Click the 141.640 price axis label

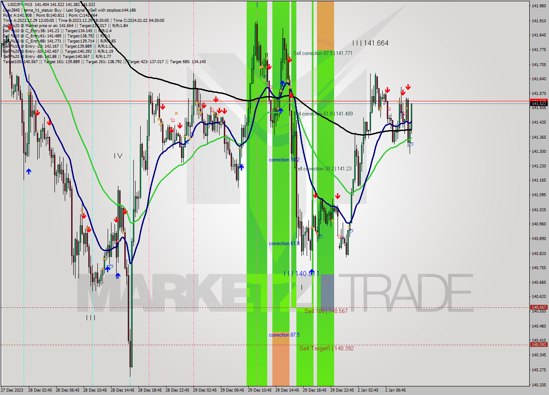pos(538,79)
